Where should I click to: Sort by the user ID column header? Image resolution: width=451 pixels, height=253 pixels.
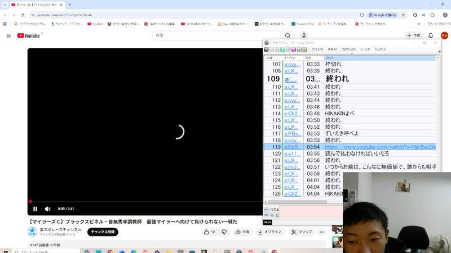tap(293, 58)
